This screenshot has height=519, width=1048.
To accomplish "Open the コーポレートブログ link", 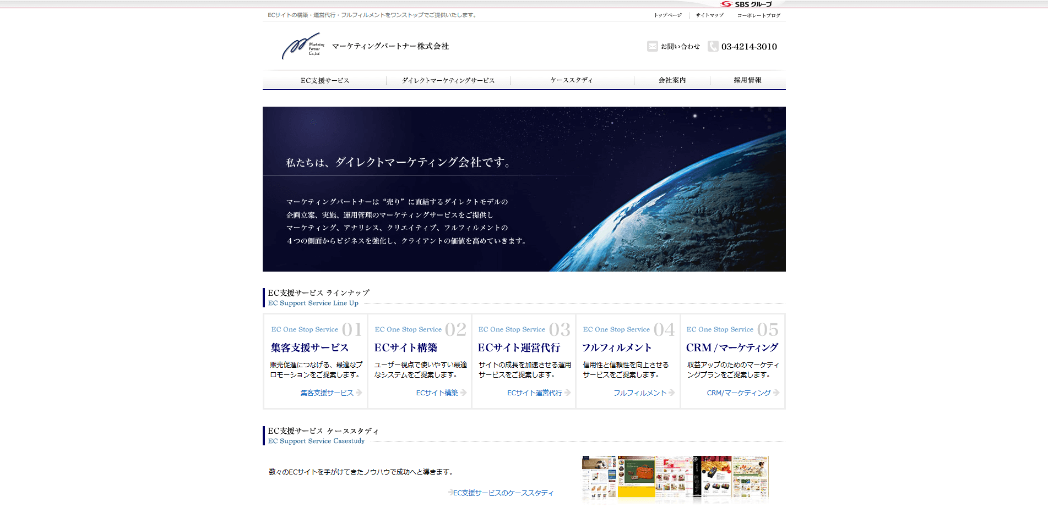I will pyautogui.click(x=758, y=15).
